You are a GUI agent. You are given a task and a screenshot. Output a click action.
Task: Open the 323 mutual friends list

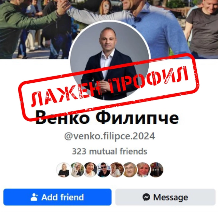point(110,151)
